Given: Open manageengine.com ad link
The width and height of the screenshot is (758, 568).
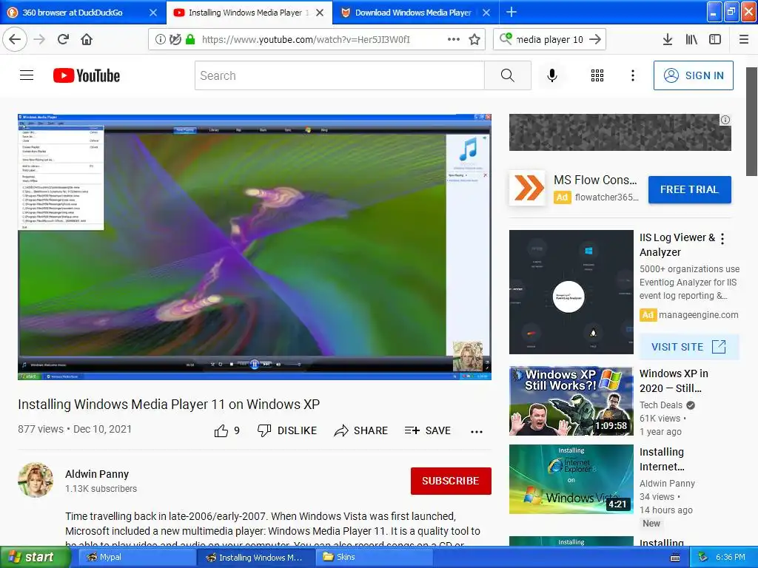Looking at the screenshot, I should (698, 315).
